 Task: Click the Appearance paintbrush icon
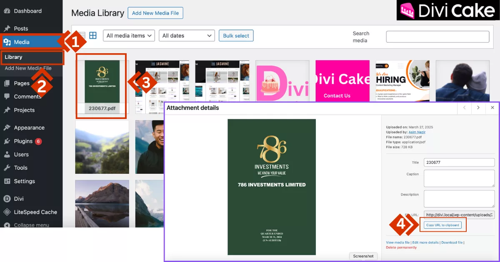7,128
